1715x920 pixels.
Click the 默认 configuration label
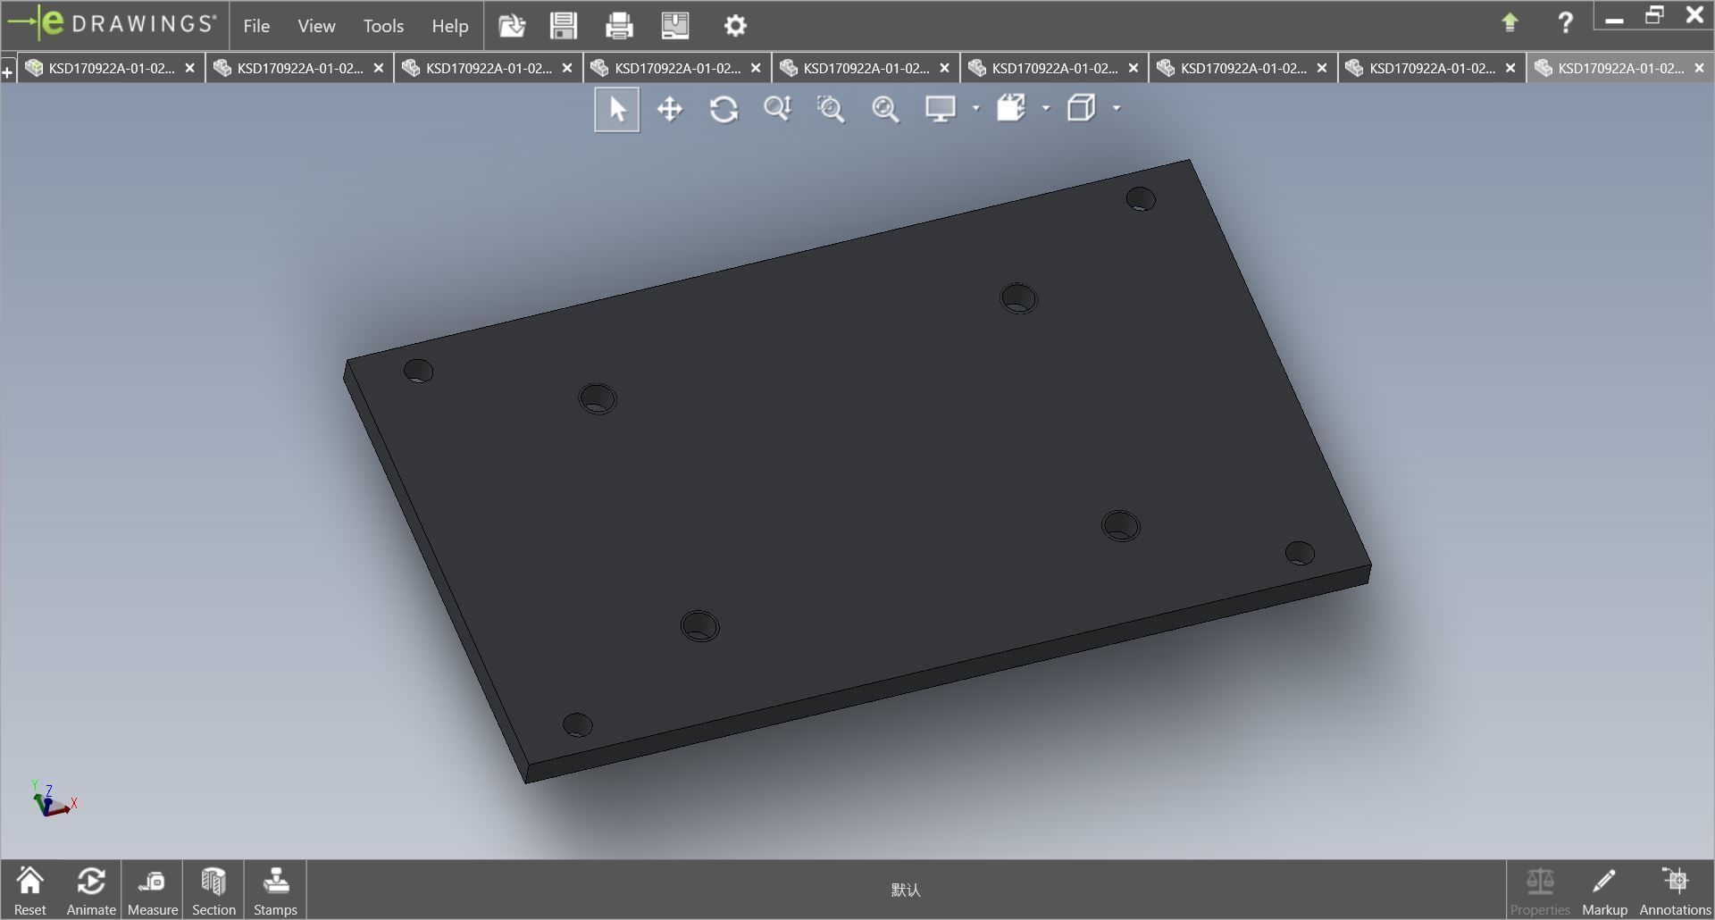point(906,891)
